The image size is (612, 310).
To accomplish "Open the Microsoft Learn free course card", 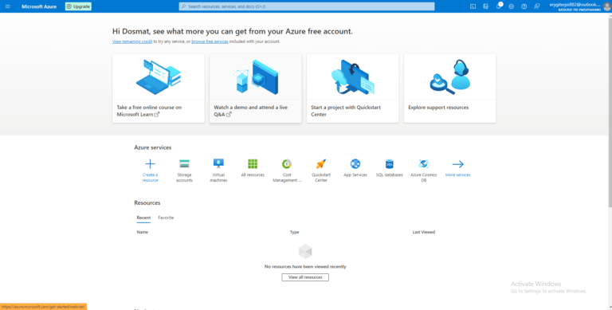I will coord(159,88).
